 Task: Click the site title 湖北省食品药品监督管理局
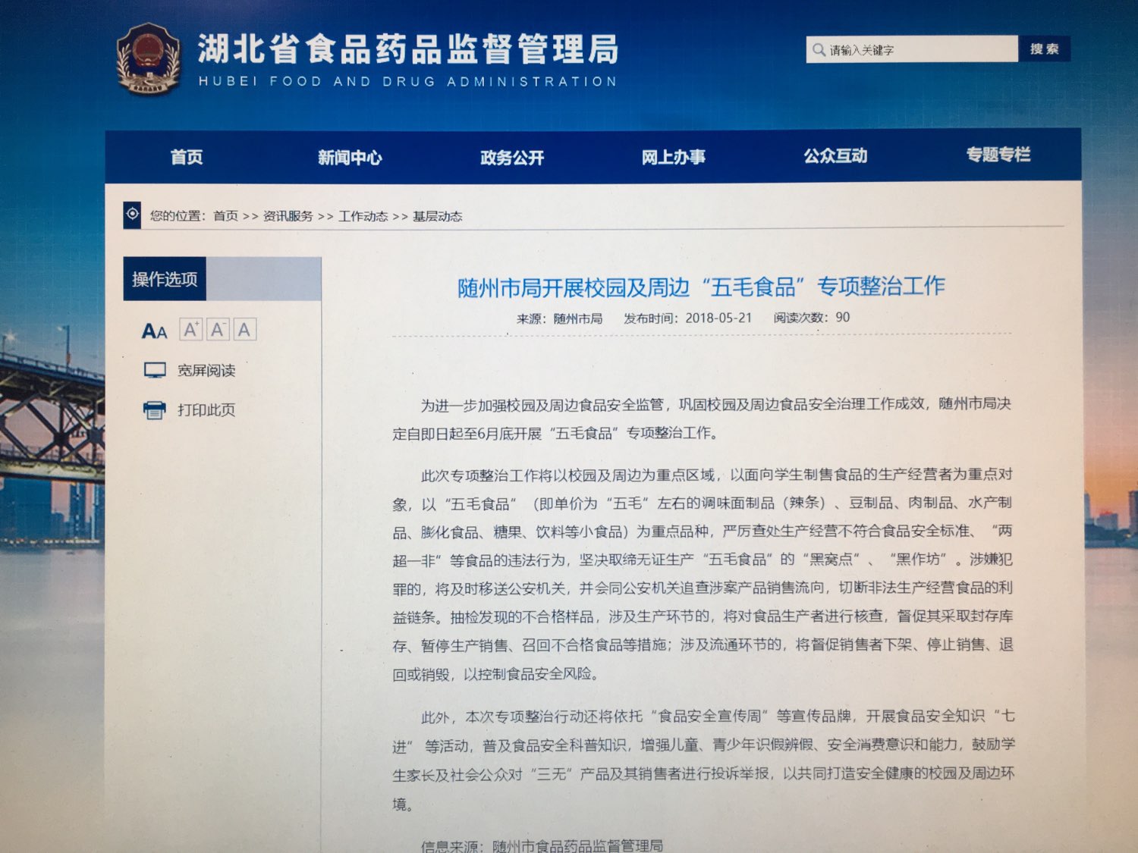tap(408, 49)
